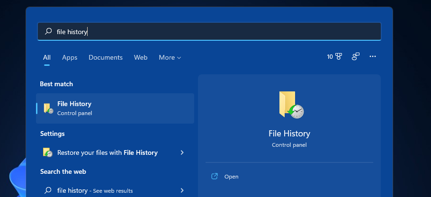Click large File History icon in preview pane
Viewport: 431px width, 197px height.
click(291, 105)
